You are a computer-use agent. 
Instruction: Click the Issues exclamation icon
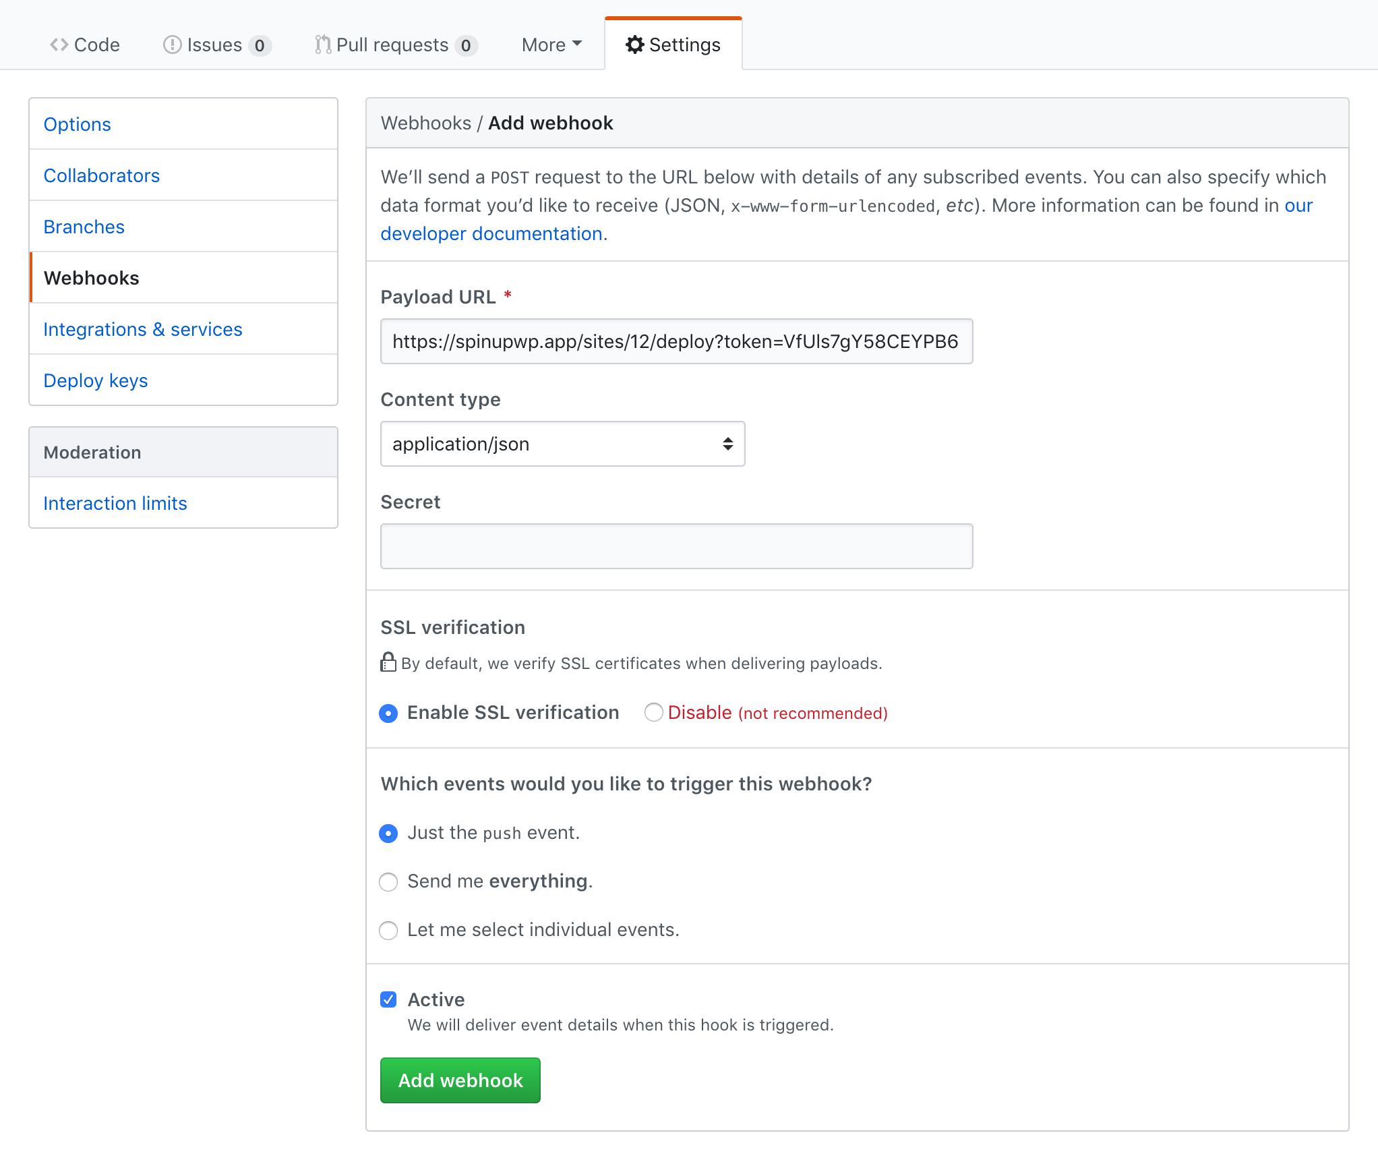click(172, 45)
